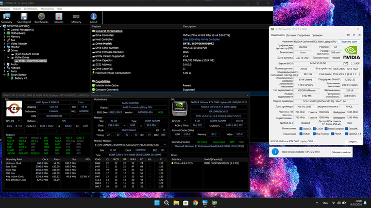This screenshot has width=371, height=208.
Task: Collapse the Drives tree node
Action: coord(5,50)
